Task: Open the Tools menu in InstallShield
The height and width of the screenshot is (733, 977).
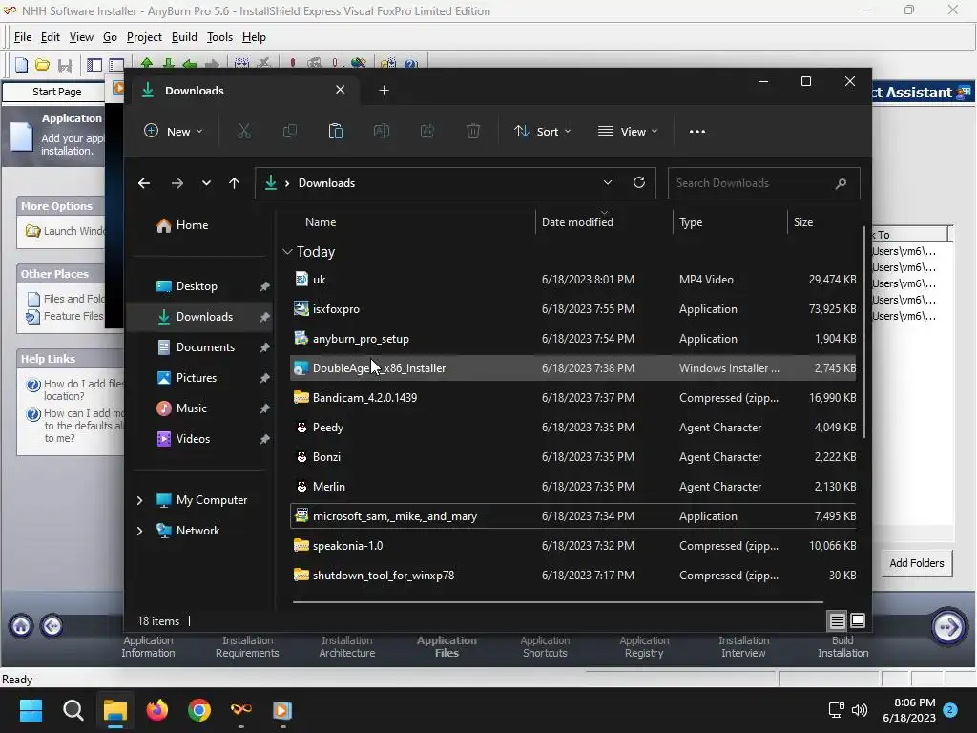Action: click(219, 37)
